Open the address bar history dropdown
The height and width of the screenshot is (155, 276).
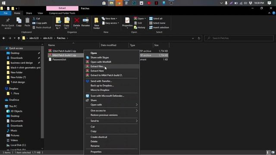coord(193,38)
